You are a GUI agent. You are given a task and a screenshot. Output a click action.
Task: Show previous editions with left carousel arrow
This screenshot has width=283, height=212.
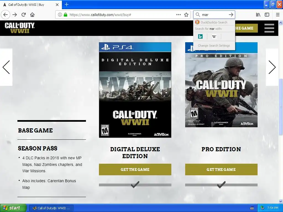(6, 67)
